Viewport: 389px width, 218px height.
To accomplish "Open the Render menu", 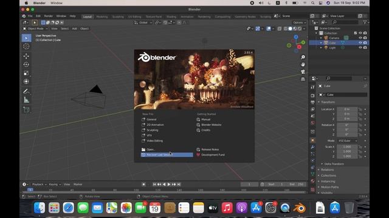I will click(x=49, y=16).
